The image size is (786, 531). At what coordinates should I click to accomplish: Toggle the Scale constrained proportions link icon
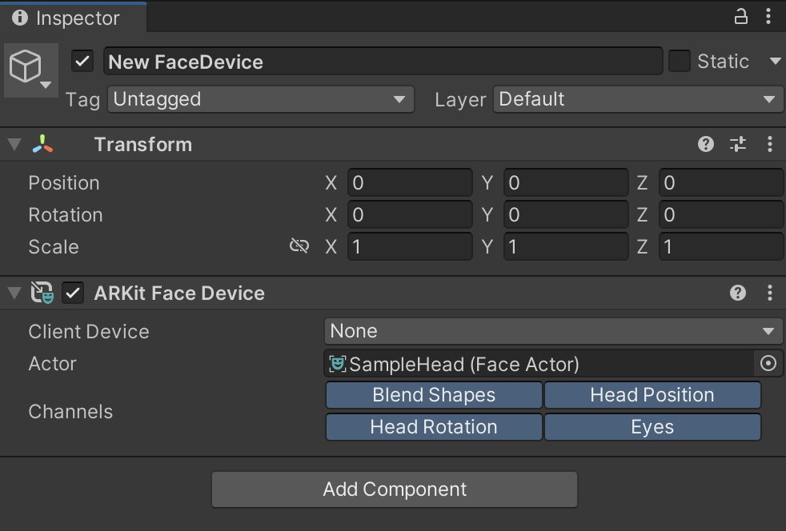click(x=299, y=246)
